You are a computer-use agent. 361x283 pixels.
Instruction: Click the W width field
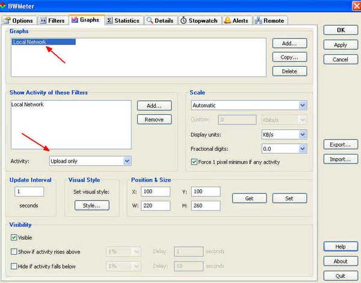(x=156, y=205)
